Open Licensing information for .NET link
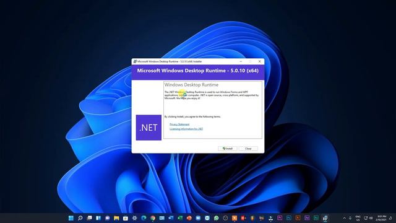 (186, 129)
